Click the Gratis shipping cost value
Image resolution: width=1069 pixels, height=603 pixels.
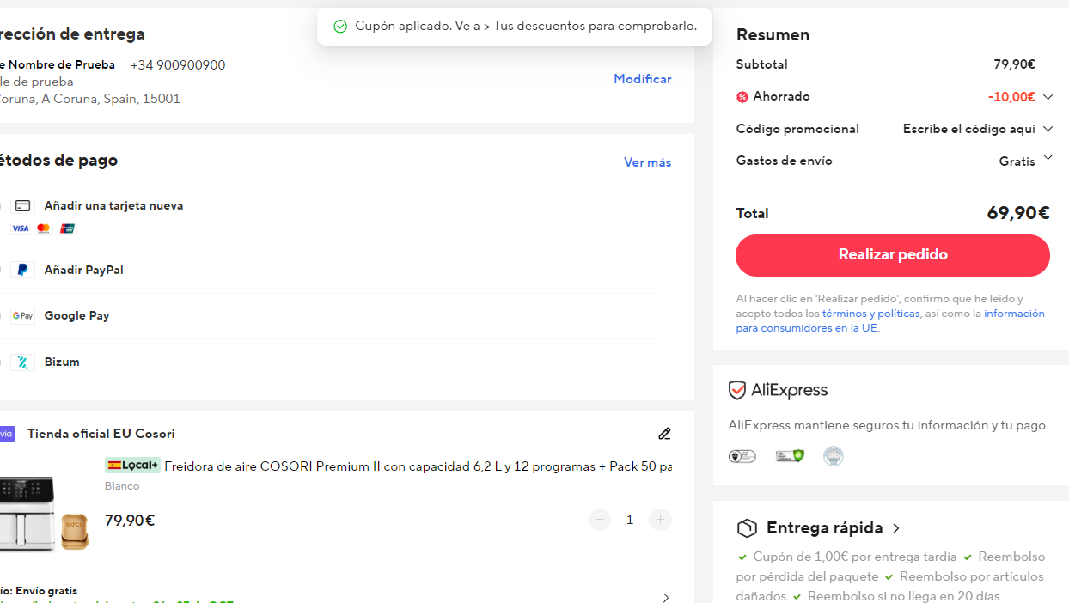point(1017,161)
